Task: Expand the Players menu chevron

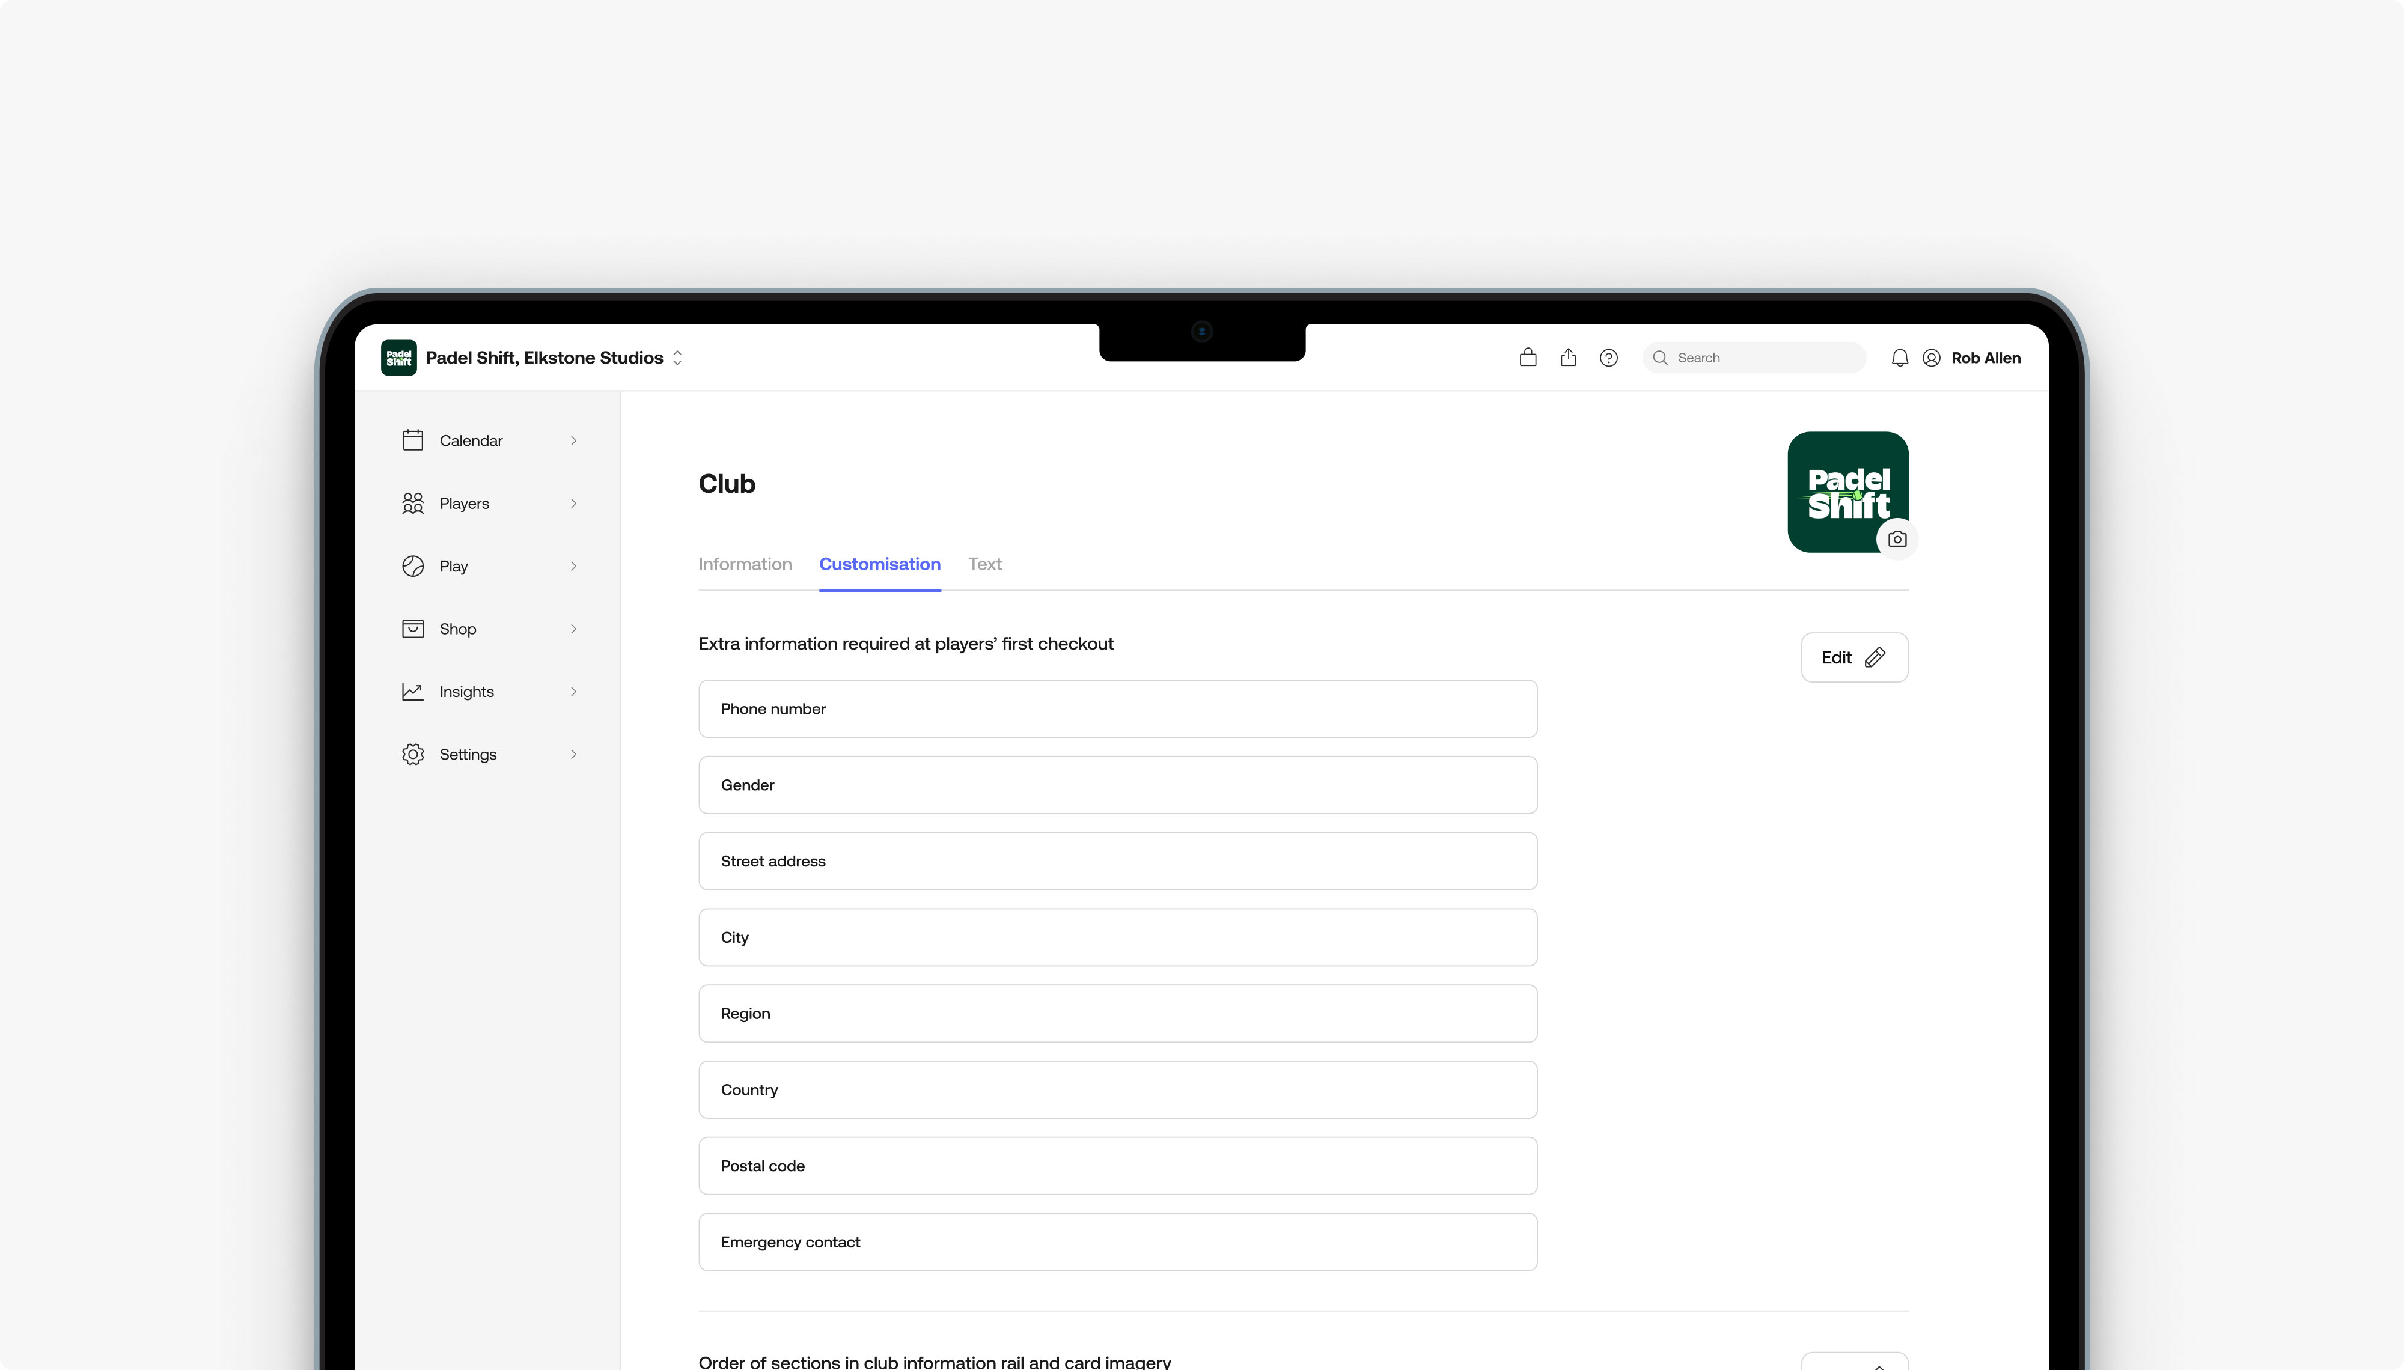Action: [x=573, y=504]
